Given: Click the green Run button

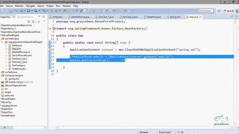Looking at the screenshot, I should 28,11.
